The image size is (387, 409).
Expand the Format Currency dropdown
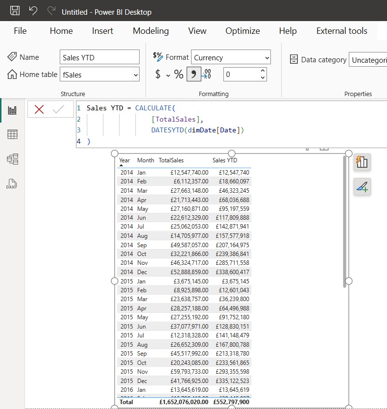(266, 58)
